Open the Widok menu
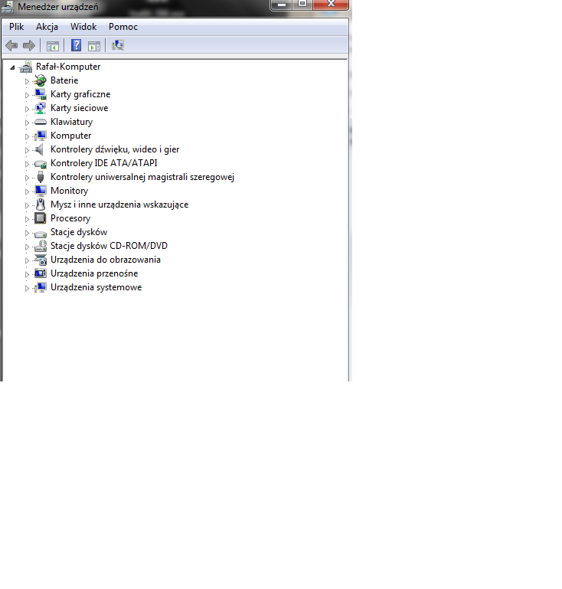Screen dimensions: 562x589 pyautogui.click(x=83, y=27)
